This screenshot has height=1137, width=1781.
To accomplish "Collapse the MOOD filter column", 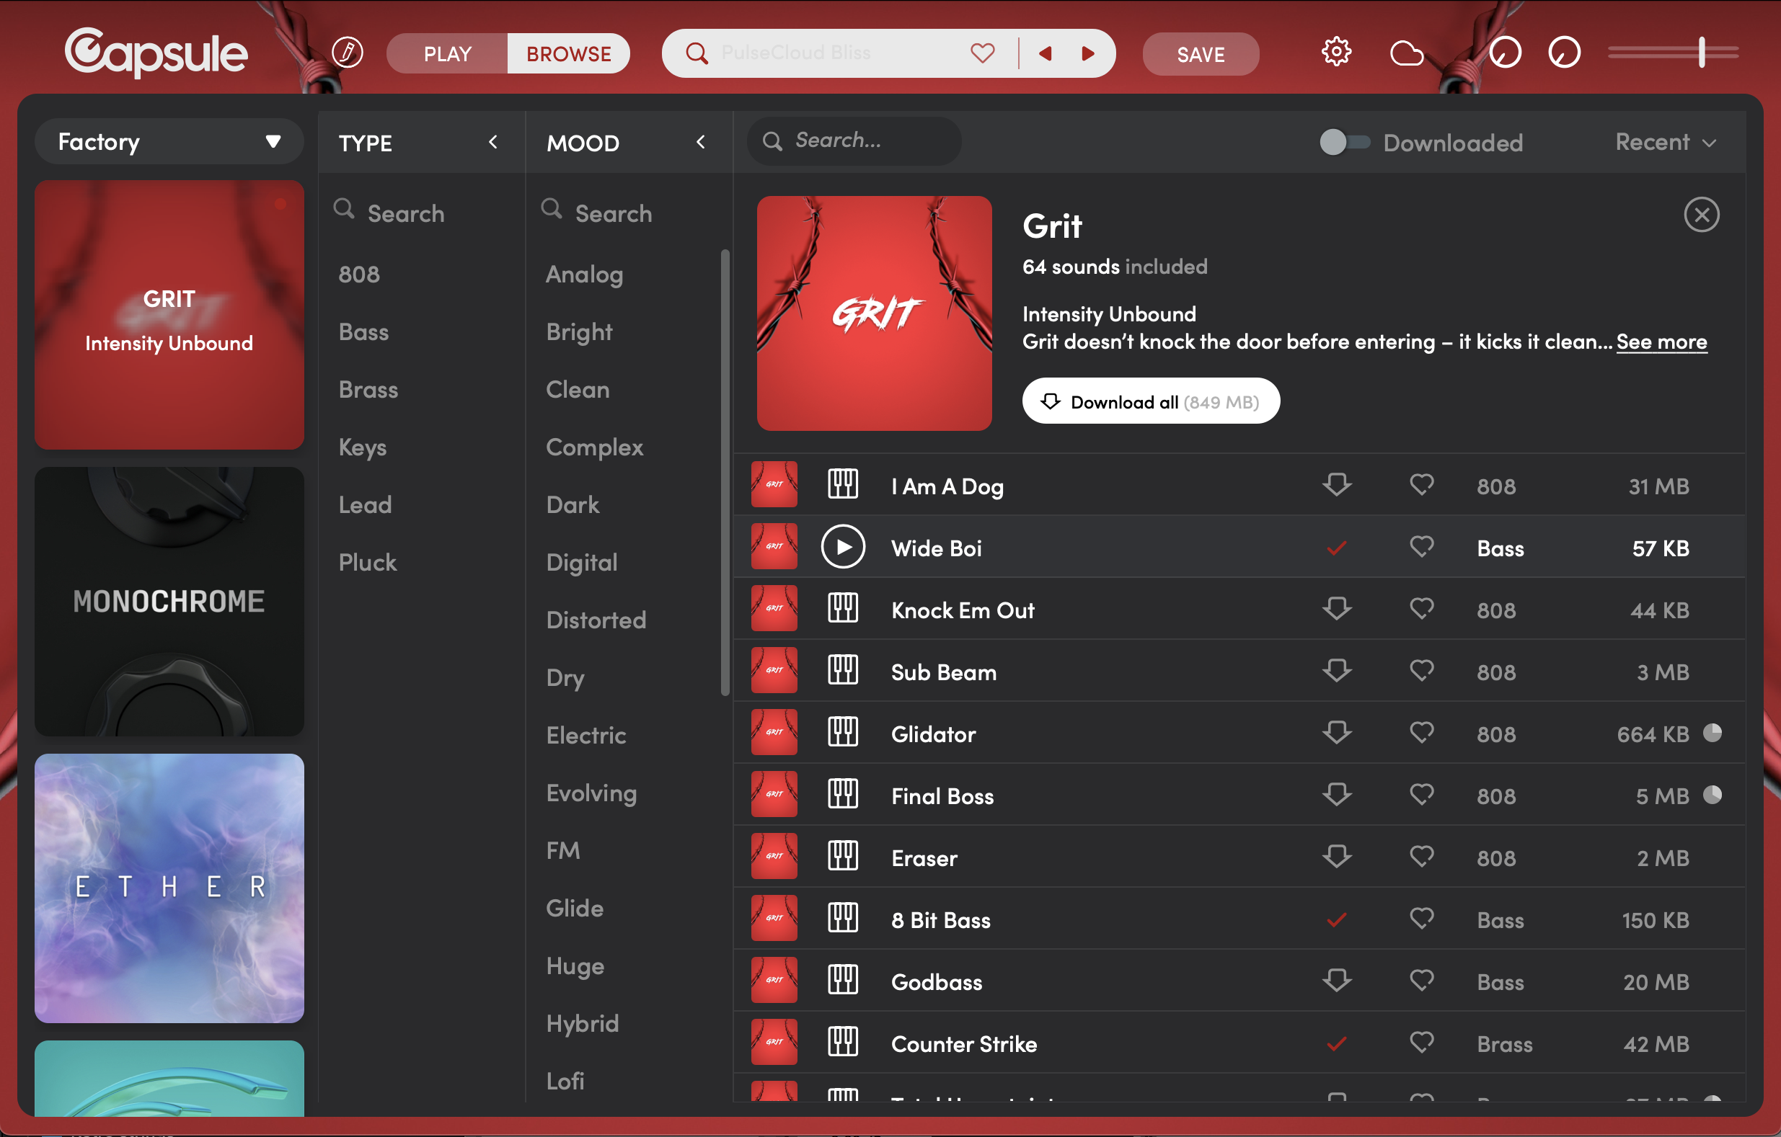I will click(700, 142).
